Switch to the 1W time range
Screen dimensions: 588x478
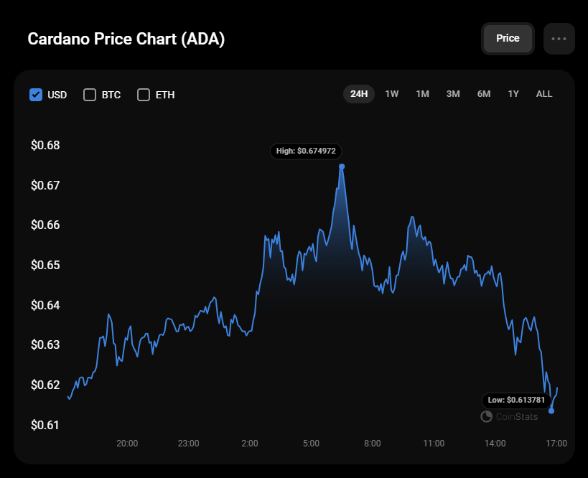392,94
